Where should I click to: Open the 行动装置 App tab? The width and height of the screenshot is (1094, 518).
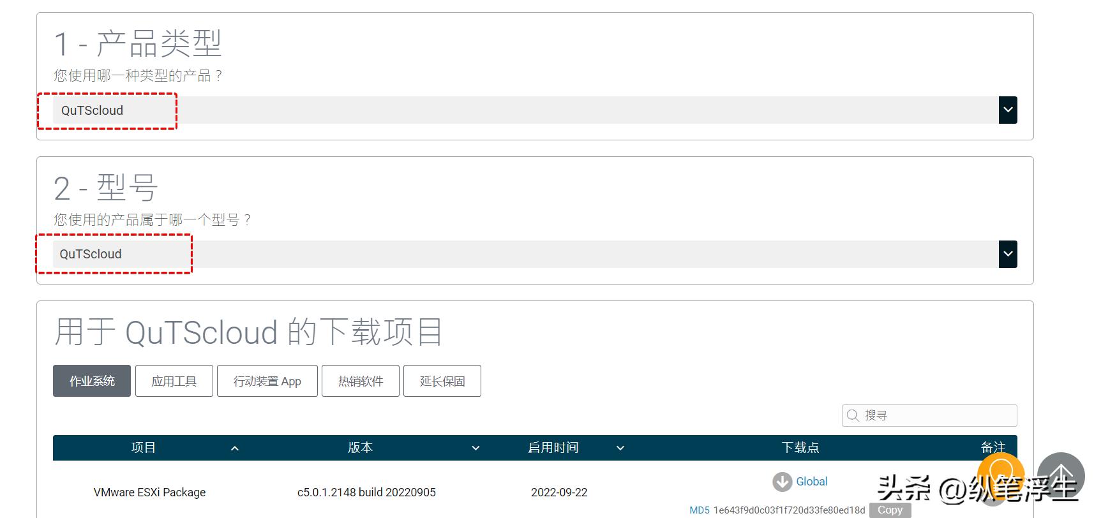[x=267, y=381]
